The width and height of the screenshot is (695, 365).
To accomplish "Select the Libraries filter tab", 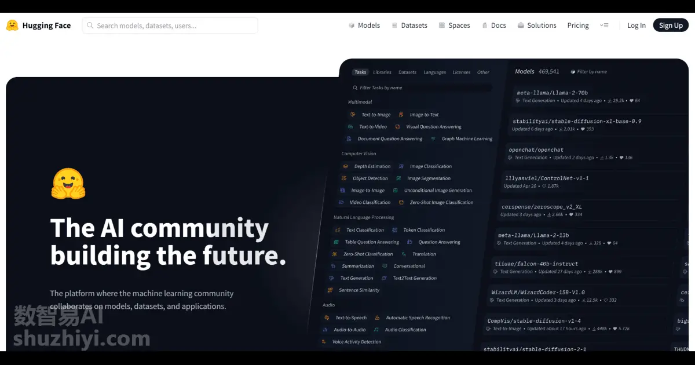I will pyautogui.click(x=382, y=72).
